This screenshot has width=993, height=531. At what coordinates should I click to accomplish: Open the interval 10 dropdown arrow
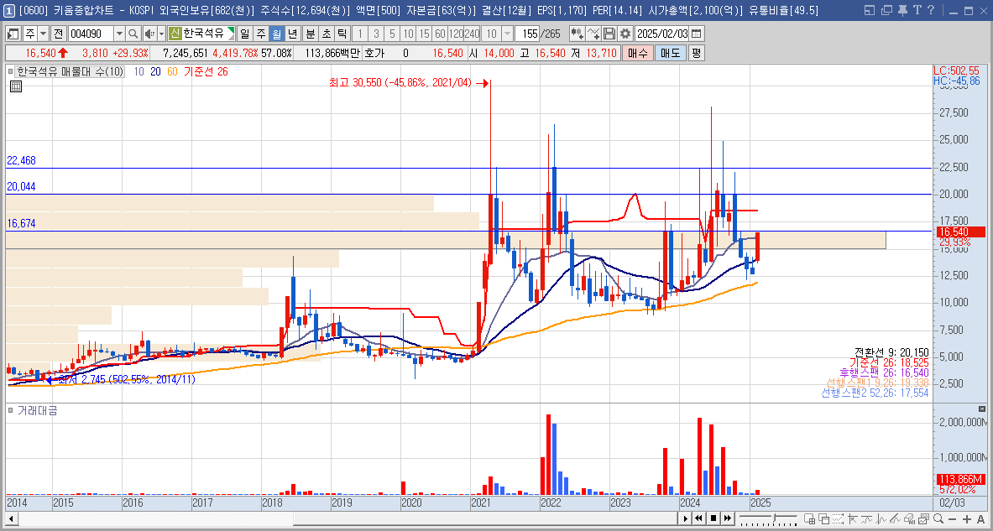pos(506,34)
